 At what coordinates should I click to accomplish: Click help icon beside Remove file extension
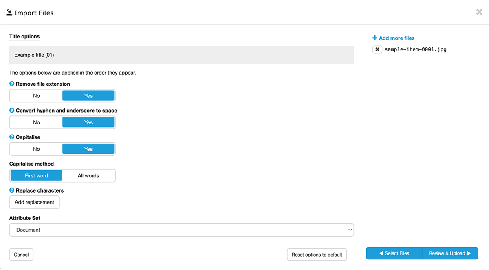[x=12, y=84]
